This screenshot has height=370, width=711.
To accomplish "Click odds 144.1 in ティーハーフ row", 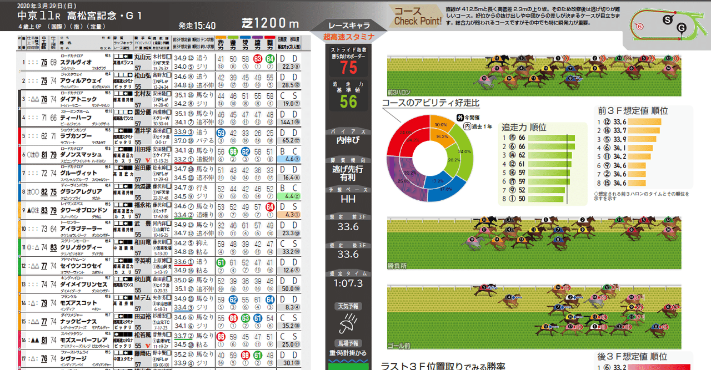I will [289, 121].
